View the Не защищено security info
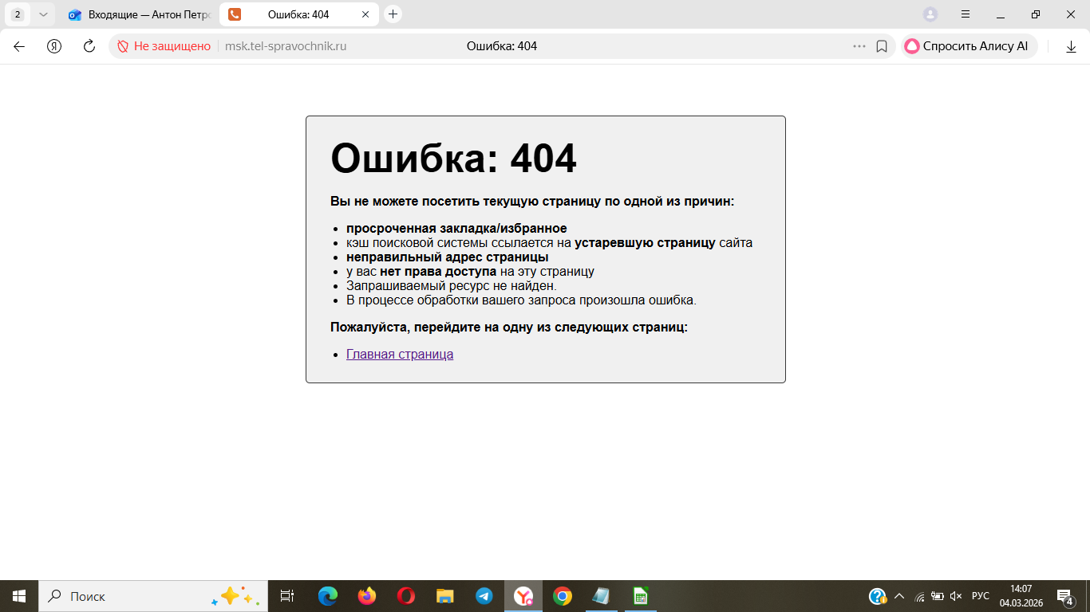Viewport: 1090px width, 612px height. [164, 46]
